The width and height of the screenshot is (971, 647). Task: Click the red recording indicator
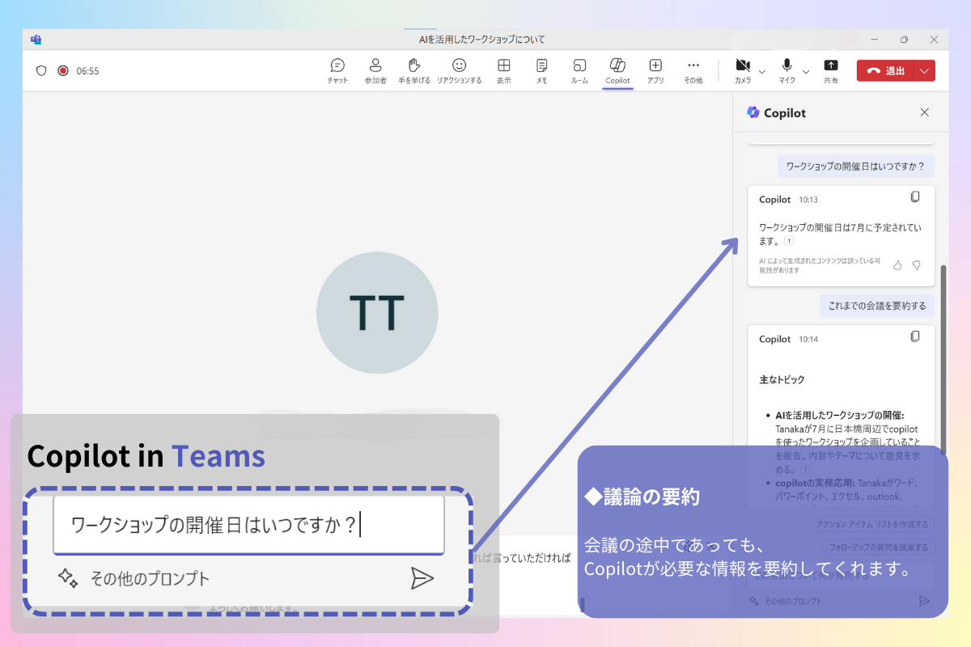point(63,70)
